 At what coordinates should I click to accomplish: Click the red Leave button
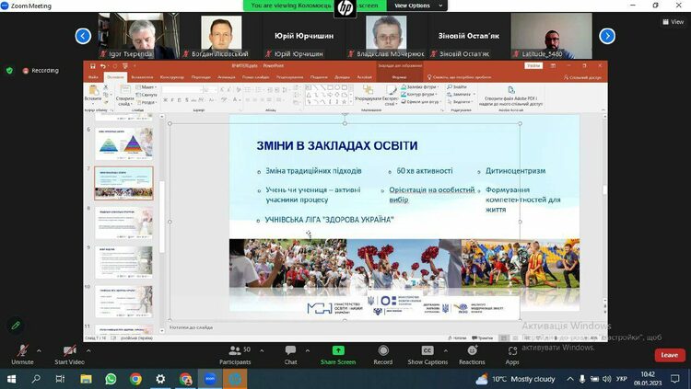(x=669, y=355)
